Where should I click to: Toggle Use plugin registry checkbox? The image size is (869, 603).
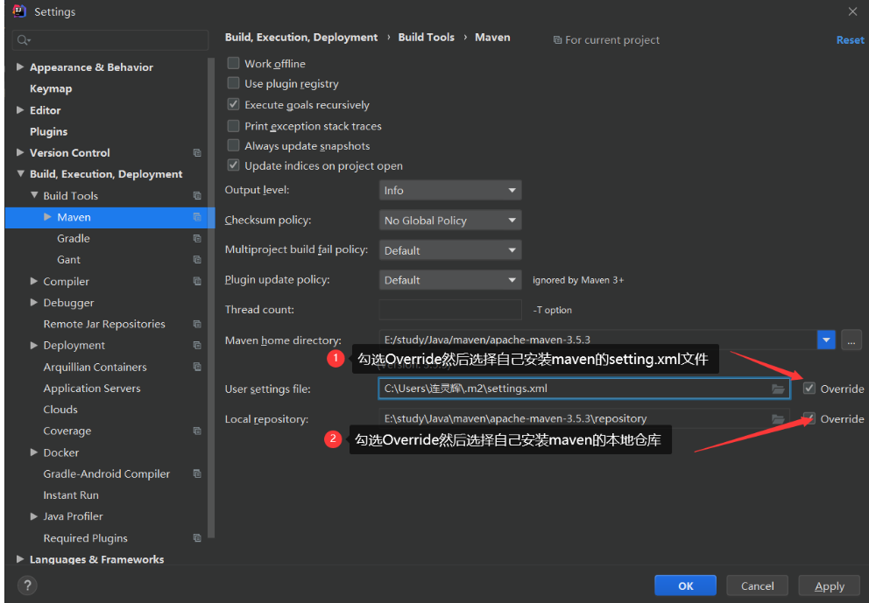coord(233,83)
